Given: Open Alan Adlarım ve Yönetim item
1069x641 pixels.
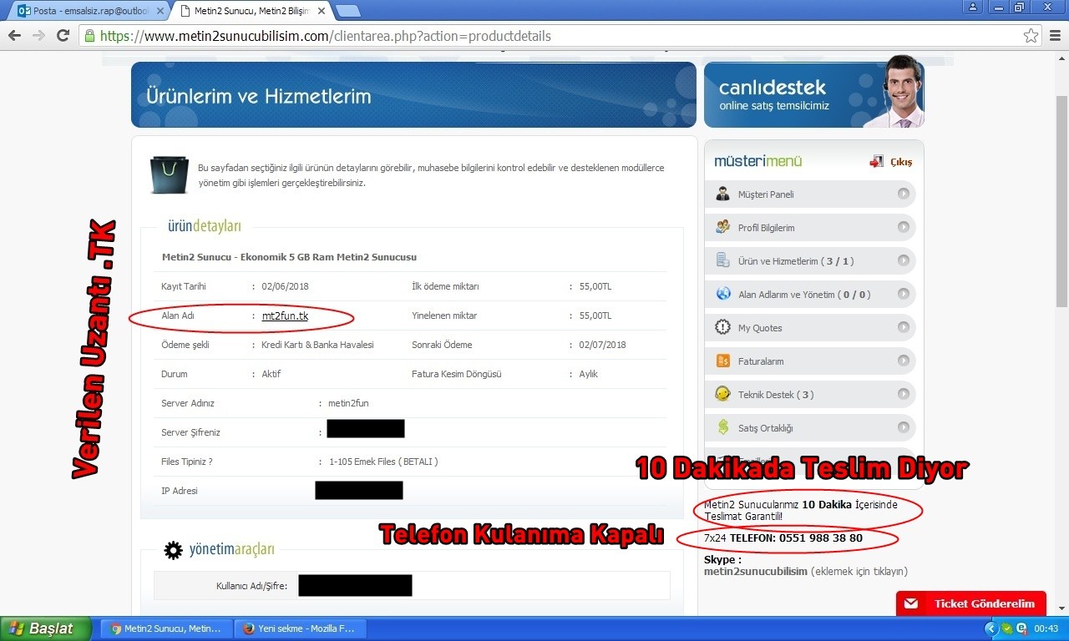Looking at the screenshot, I should click(x=810, y=295).
